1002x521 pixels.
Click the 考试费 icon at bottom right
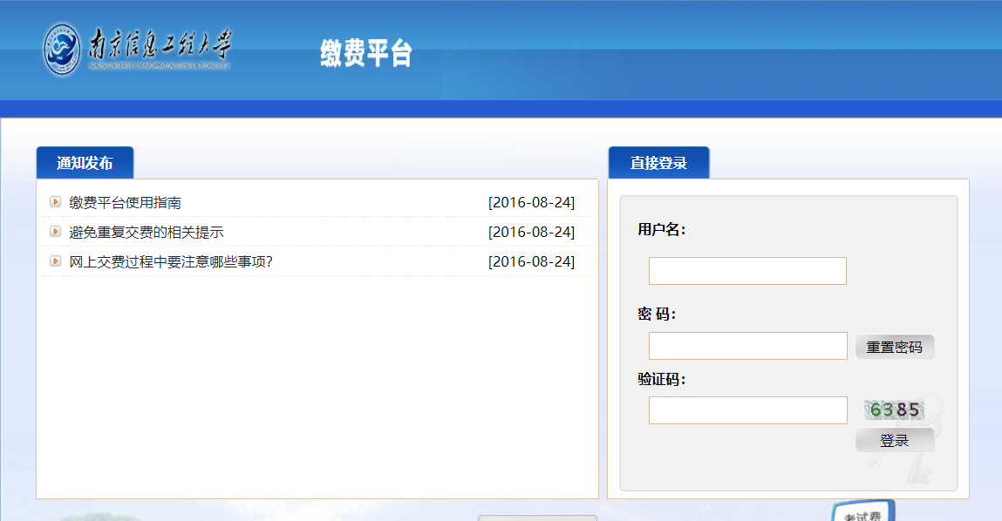(862, 512)
